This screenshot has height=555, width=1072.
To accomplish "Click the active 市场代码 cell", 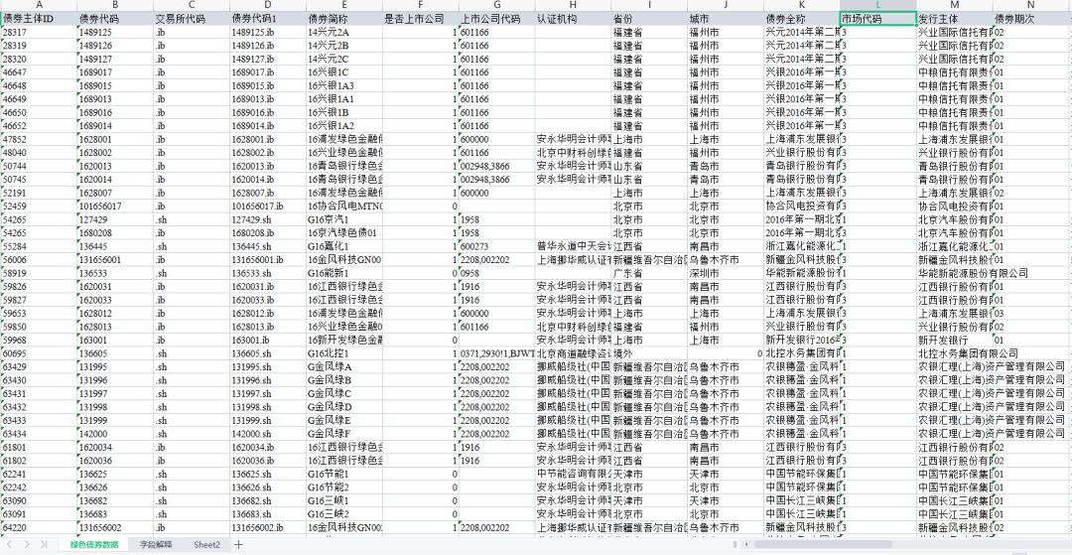I will pos(878,19).
